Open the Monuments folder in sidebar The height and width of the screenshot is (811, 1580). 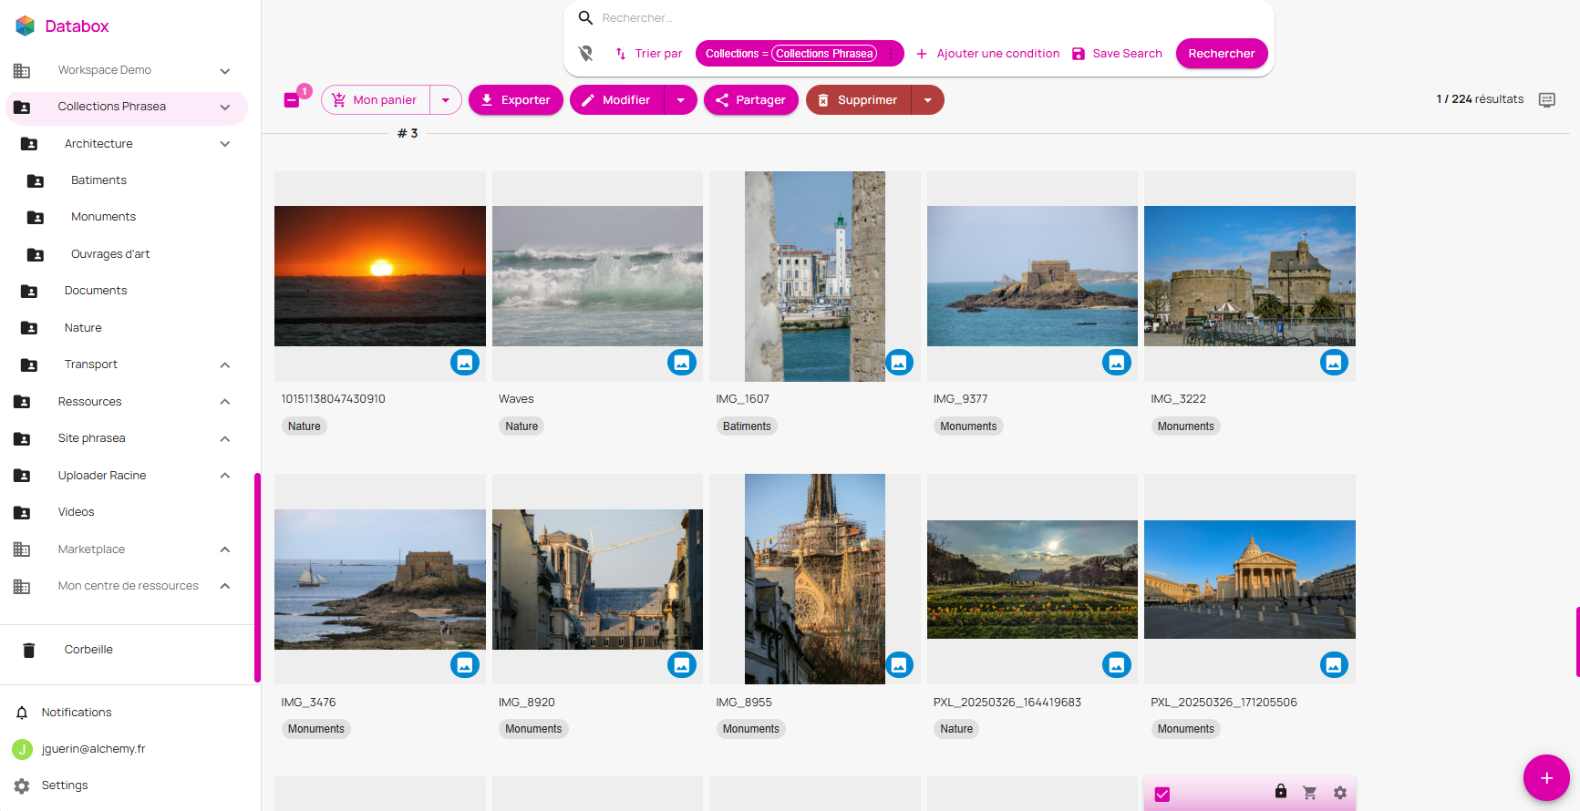pos(103,217)
